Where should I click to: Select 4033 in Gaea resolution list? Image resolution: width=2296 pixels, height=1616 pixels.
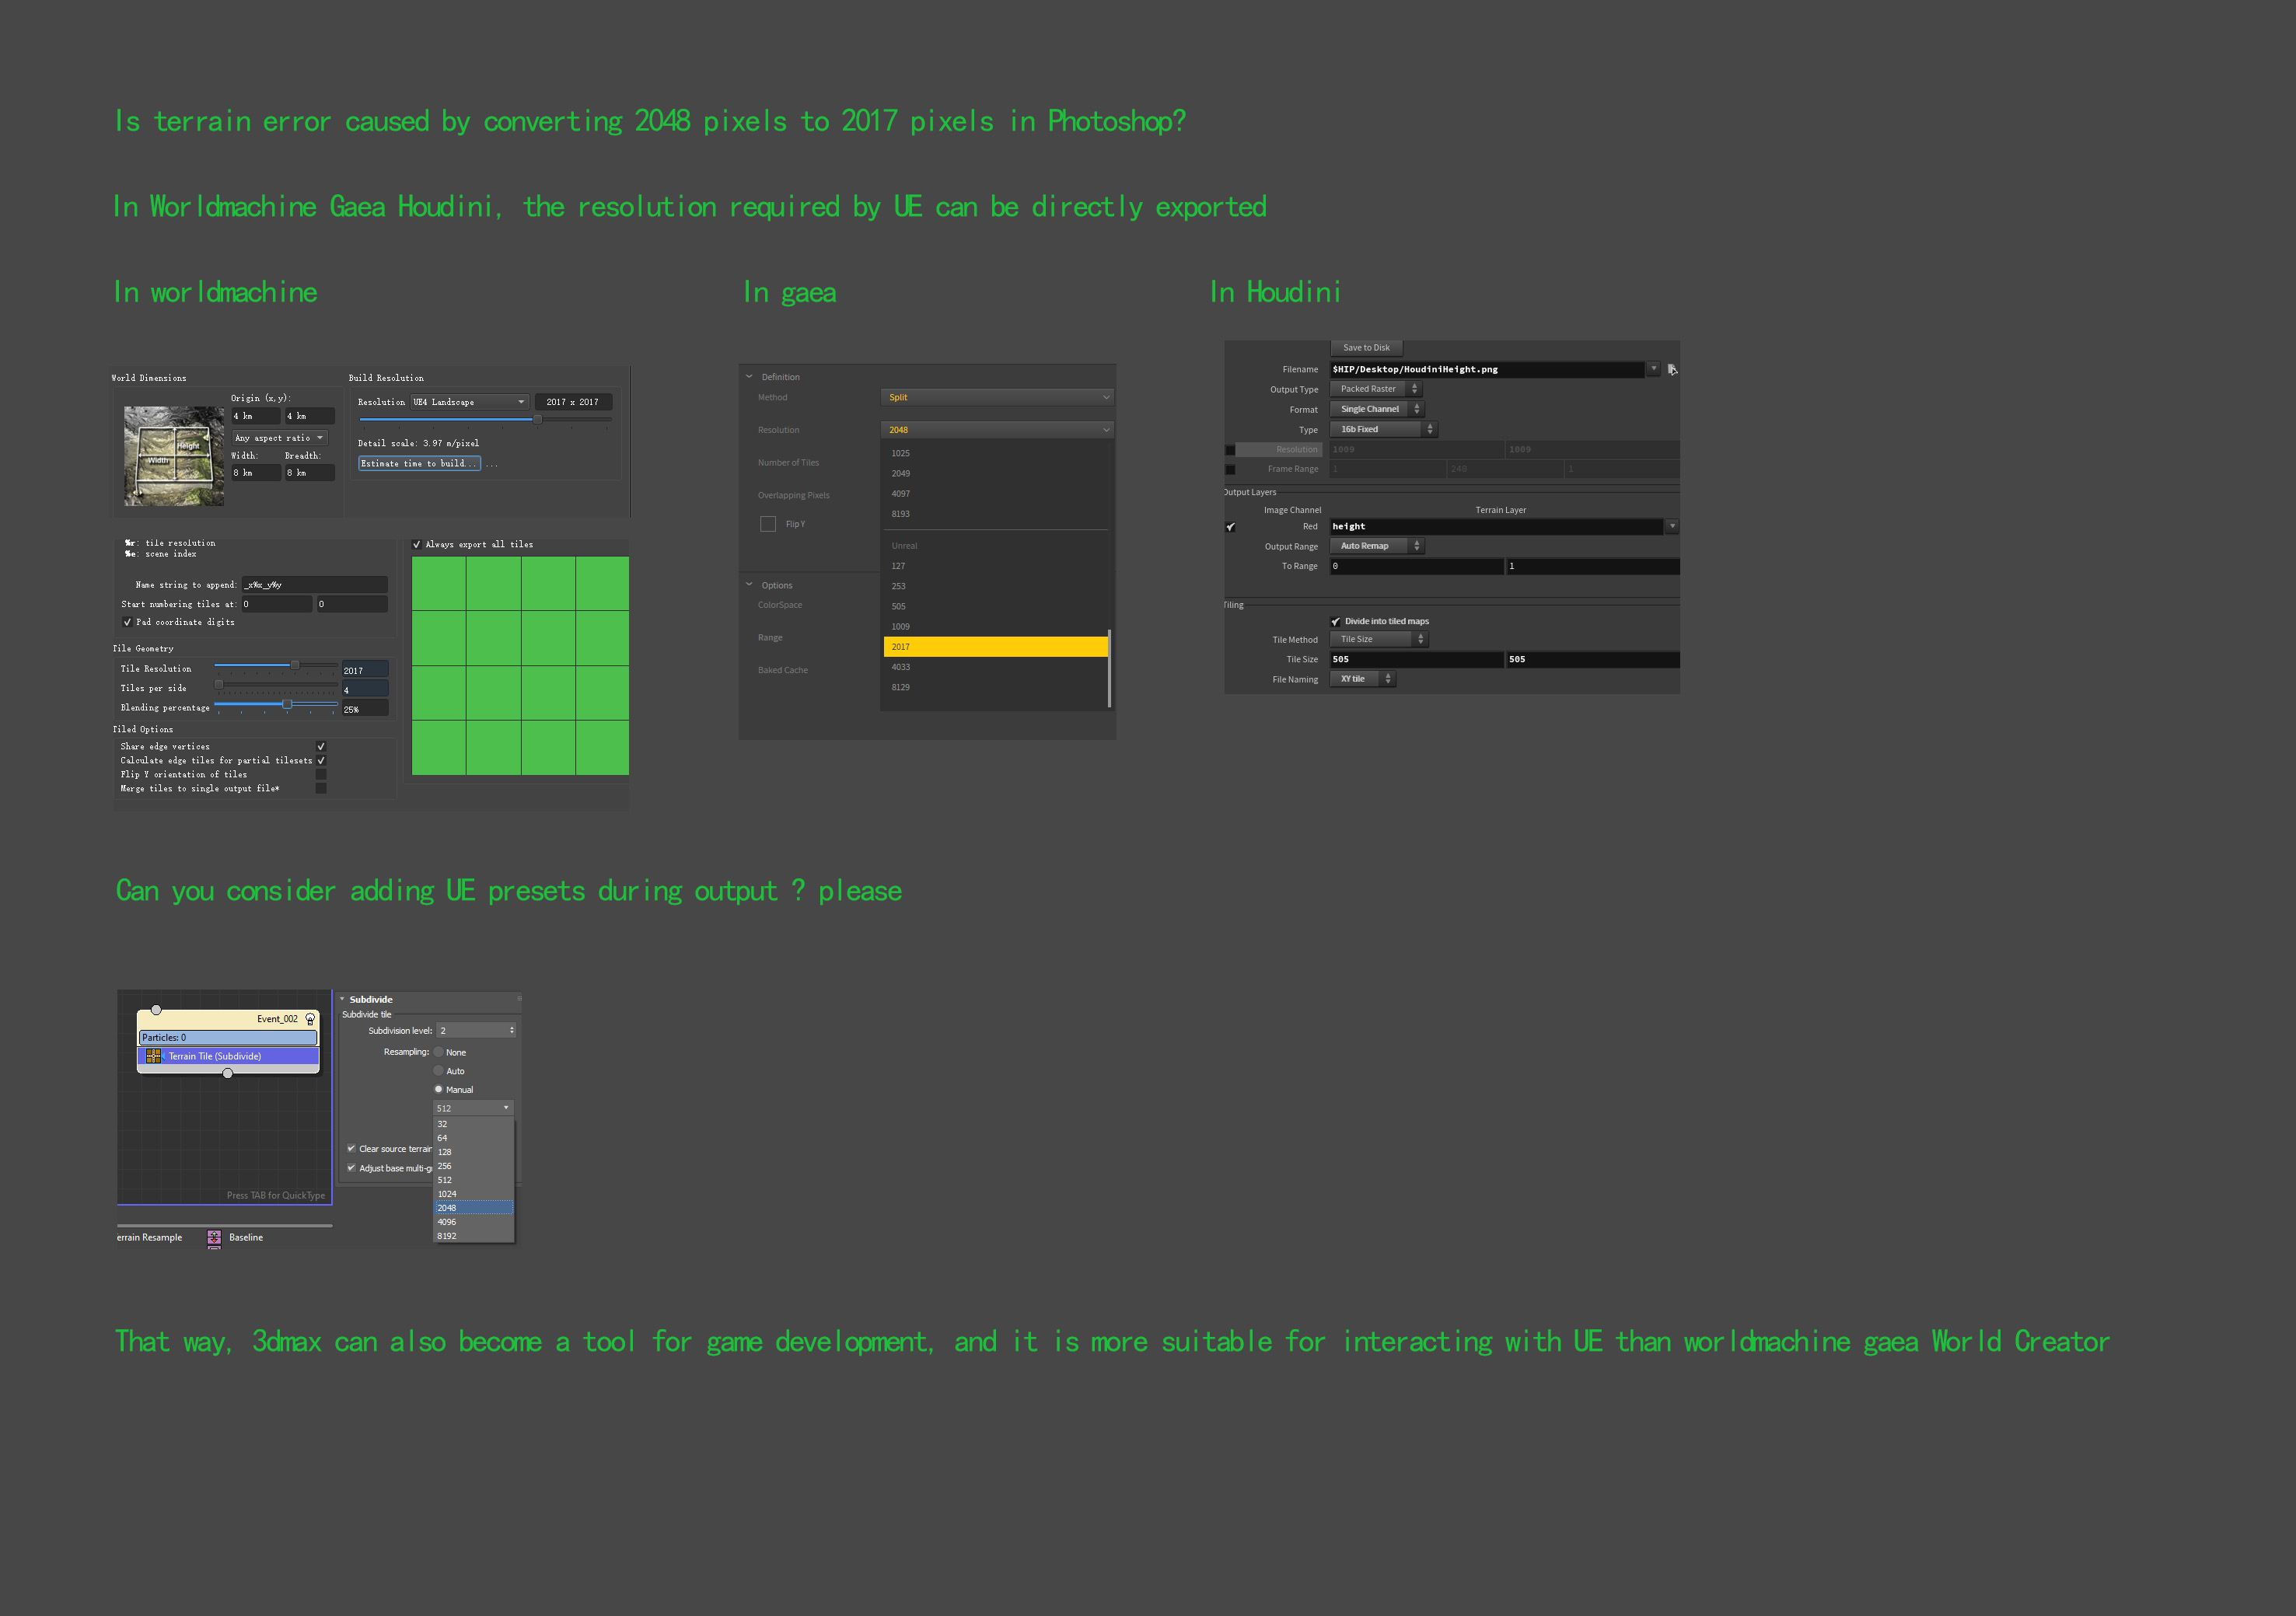pyautogui.click(x=995, y=667)
